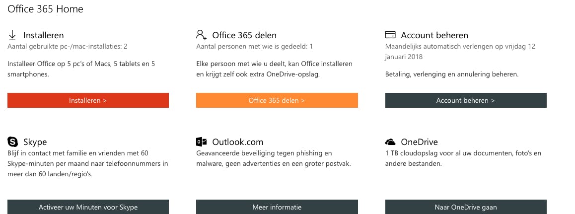Activate Skype minutes with the Activeer button
This screenshot has width=575, height=214.
[x=88, y=207]
